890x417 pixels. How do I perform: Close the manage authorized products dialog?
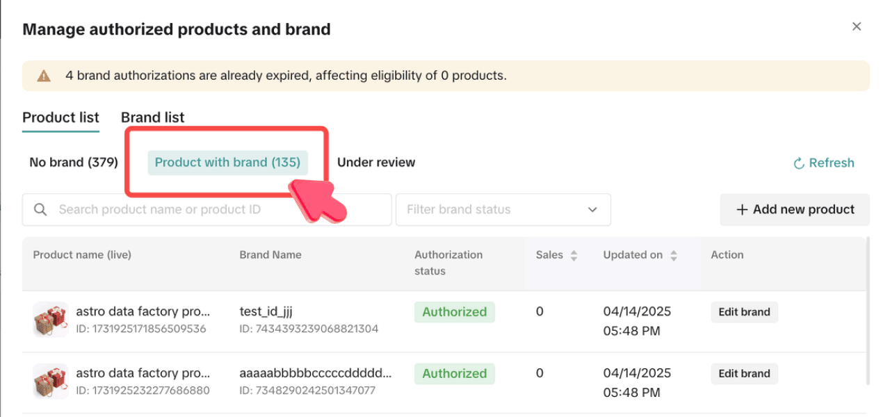click(857, 27)
